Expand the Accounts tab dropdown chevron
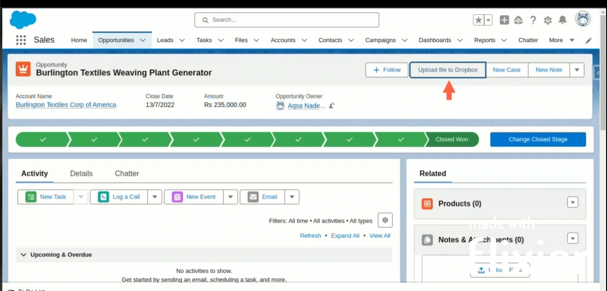Image resolution: width=607 pixels, height=291 pixels. pos(304,40)
